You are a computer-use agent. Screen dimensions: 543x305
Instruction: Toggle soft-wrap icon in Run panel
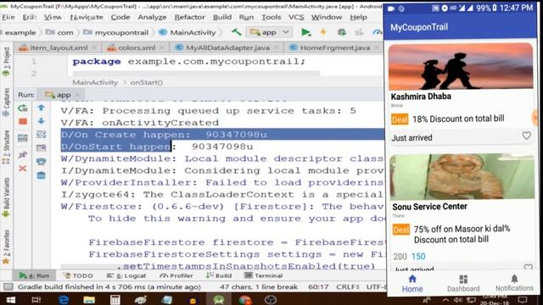click(42, 134)
